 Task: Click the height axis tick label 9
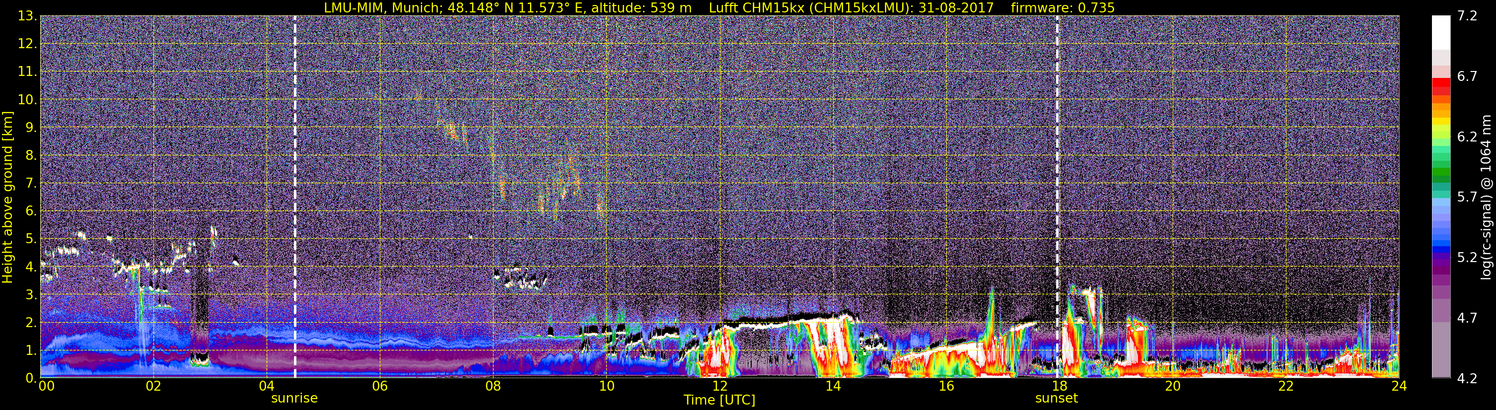tap(30, 128)
